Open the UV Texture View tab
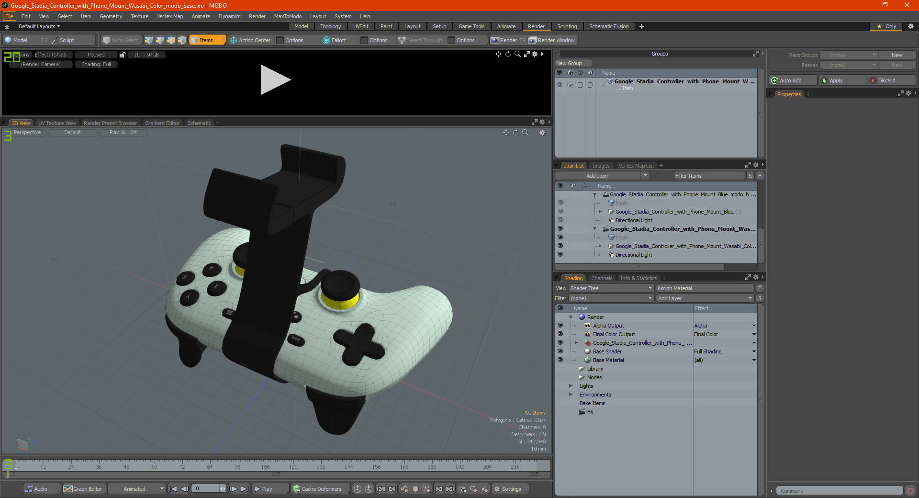 pos(57,123)
